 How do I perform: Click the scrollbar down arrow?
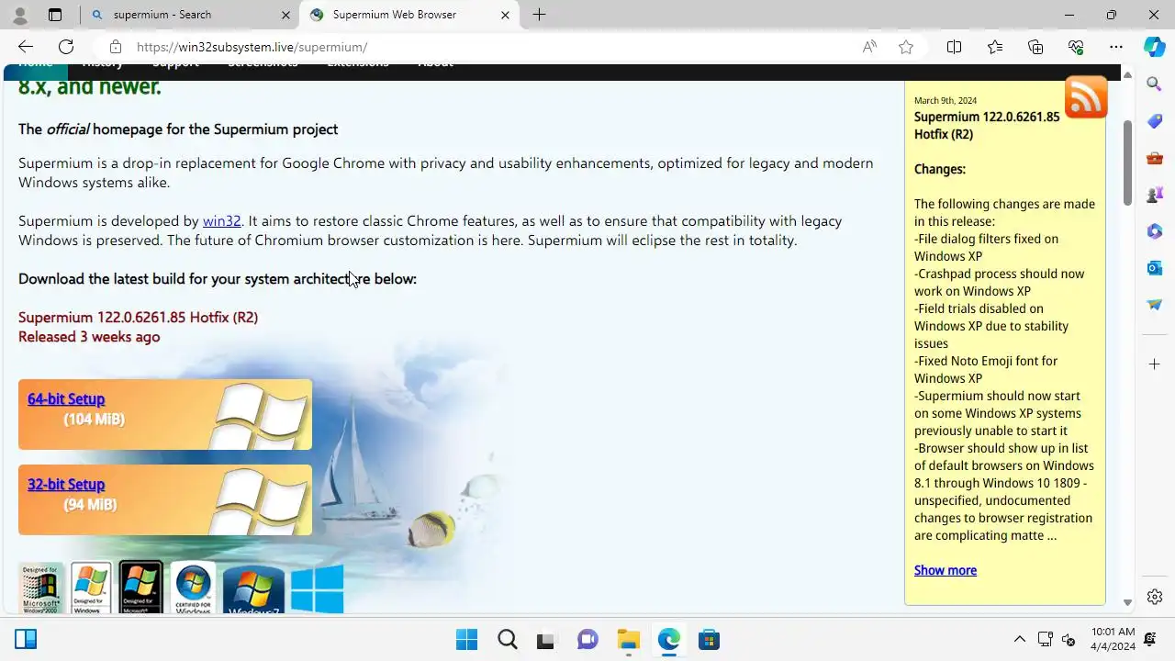1127,603
